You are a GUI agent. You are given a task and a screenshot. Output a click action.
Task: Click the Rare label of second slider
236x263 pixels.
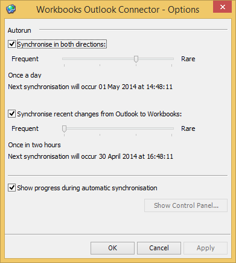coord(188,128)
